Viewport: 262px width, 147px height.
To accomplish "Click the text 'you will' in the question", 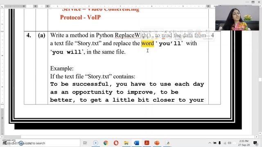I will (67, 52).
